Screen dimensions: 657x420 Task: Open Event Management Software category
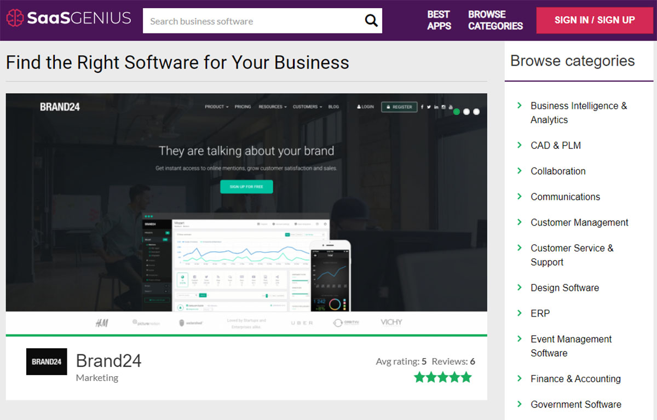coord(571,346)
